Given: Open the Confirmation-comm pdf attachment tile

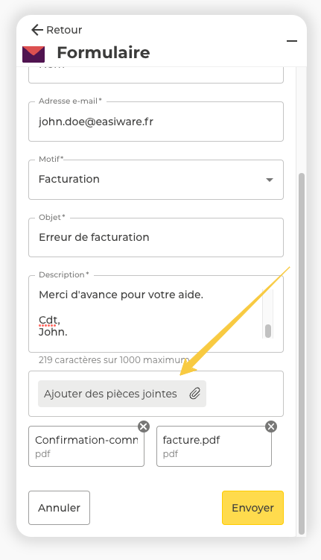Looking at the screenshot, I should [x=86, y=447].
